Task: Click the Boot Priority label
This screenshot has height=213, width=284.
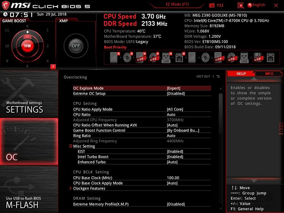Action: click(x=115, y=47)
